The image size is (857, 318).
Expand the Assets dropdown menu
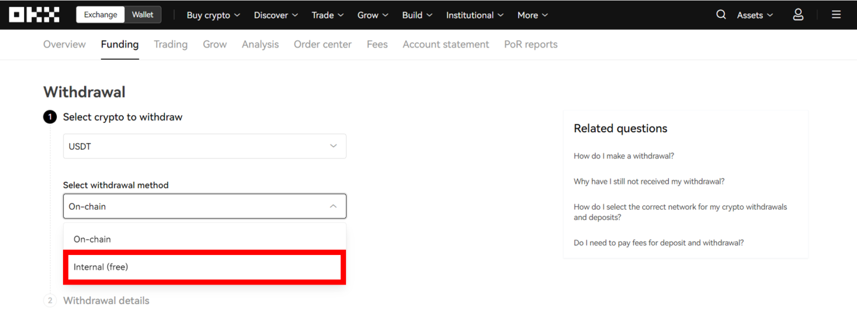(x=754, y=15)
